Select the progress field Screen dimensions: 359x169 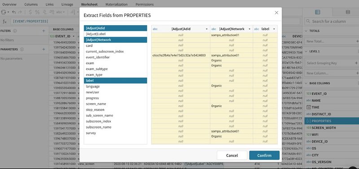click(x=115, y=98)
